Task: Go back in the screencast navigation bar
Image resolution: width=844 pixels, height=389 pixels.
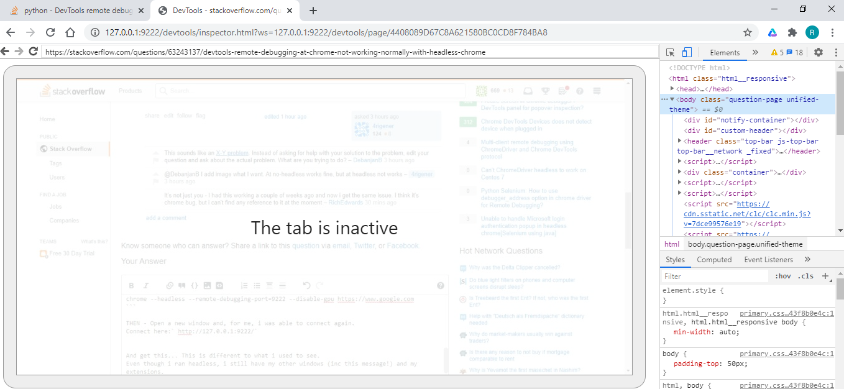Action: [x=6, y=52]
